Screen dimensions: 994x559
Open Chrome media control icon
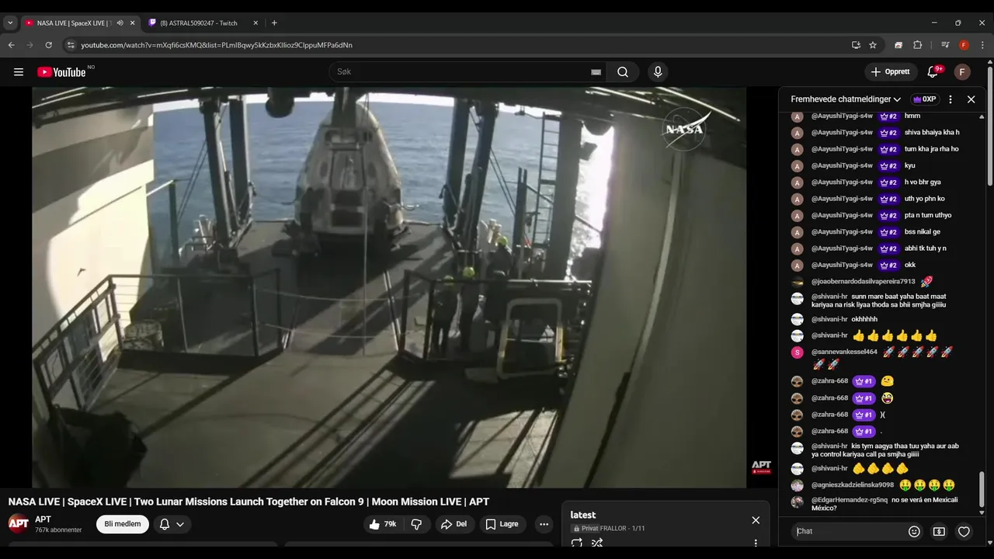pyautogui.click(x=945, y=45)
